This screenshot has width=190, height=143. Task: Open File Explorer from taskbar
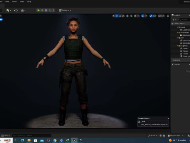coord(29,140)
